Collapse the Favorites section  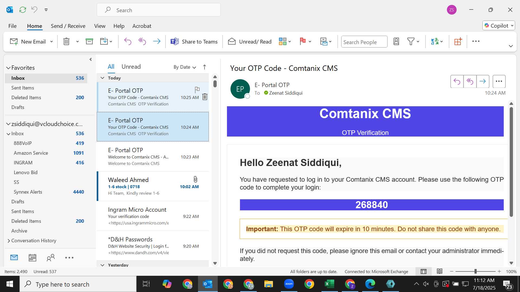click(8, 68)
